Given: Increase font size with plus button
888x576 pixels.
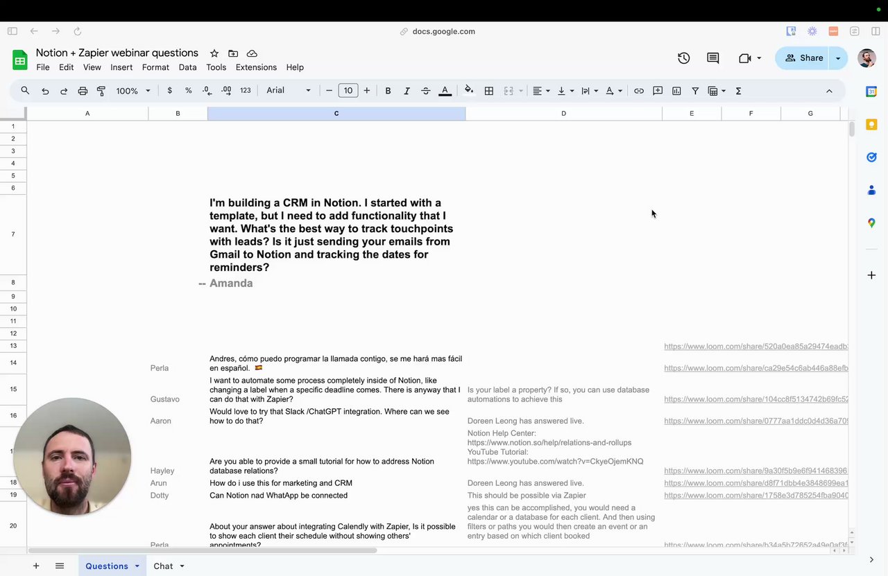Looking at the screenshot, I should coord(367,91).
